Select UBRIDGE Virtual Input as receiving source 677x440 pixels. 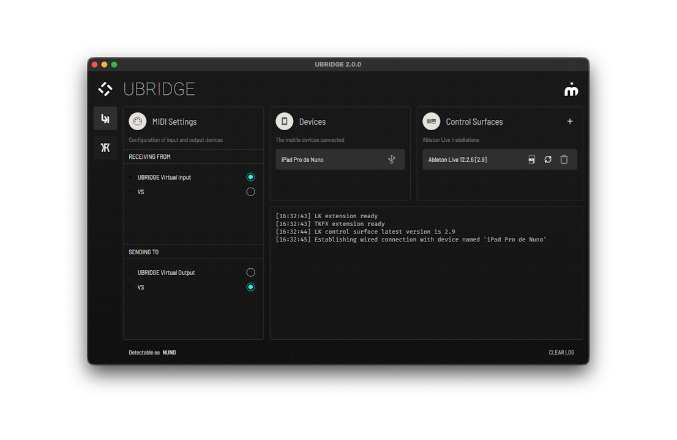[x=250, y=177]
